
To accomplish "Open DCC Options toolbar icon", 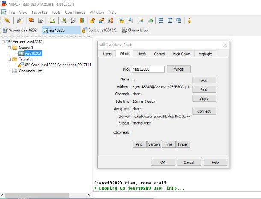I will coord(111,21).
